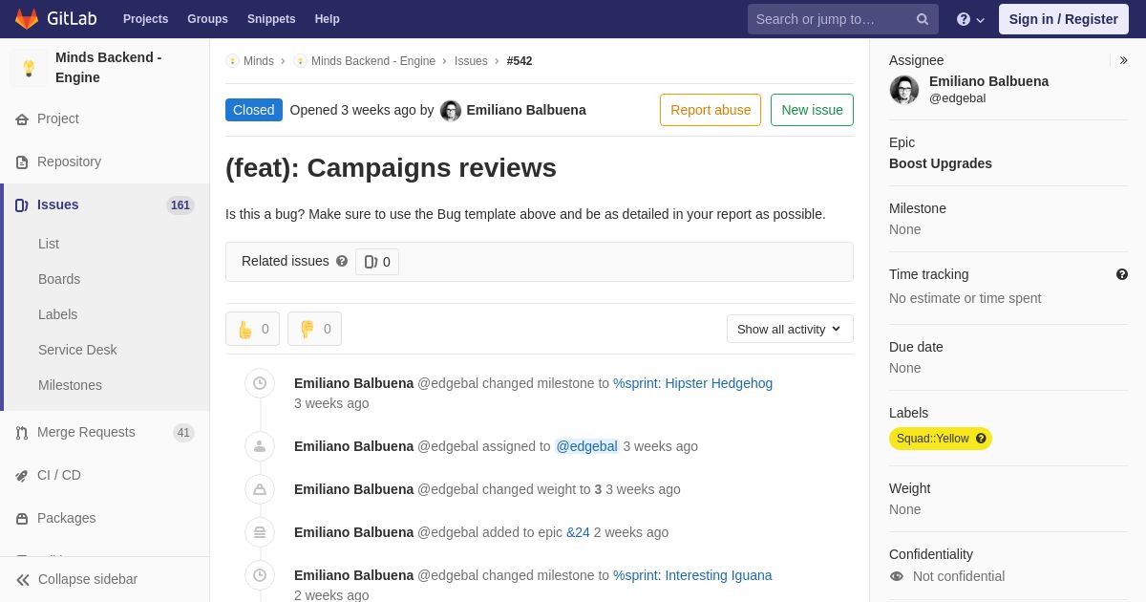This screenshot has height=602, width=1146.
Task: Open the help question mark menu
Action: coord(970,19)
